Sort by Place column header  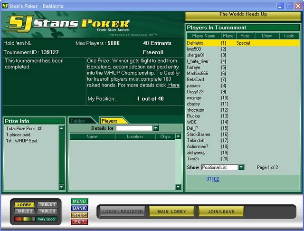pos(228,36)
